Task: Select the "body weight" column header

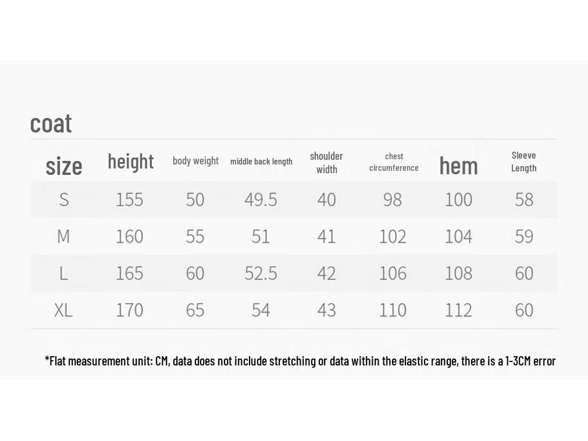Action: pyautogui.click(x=195, y=161)
